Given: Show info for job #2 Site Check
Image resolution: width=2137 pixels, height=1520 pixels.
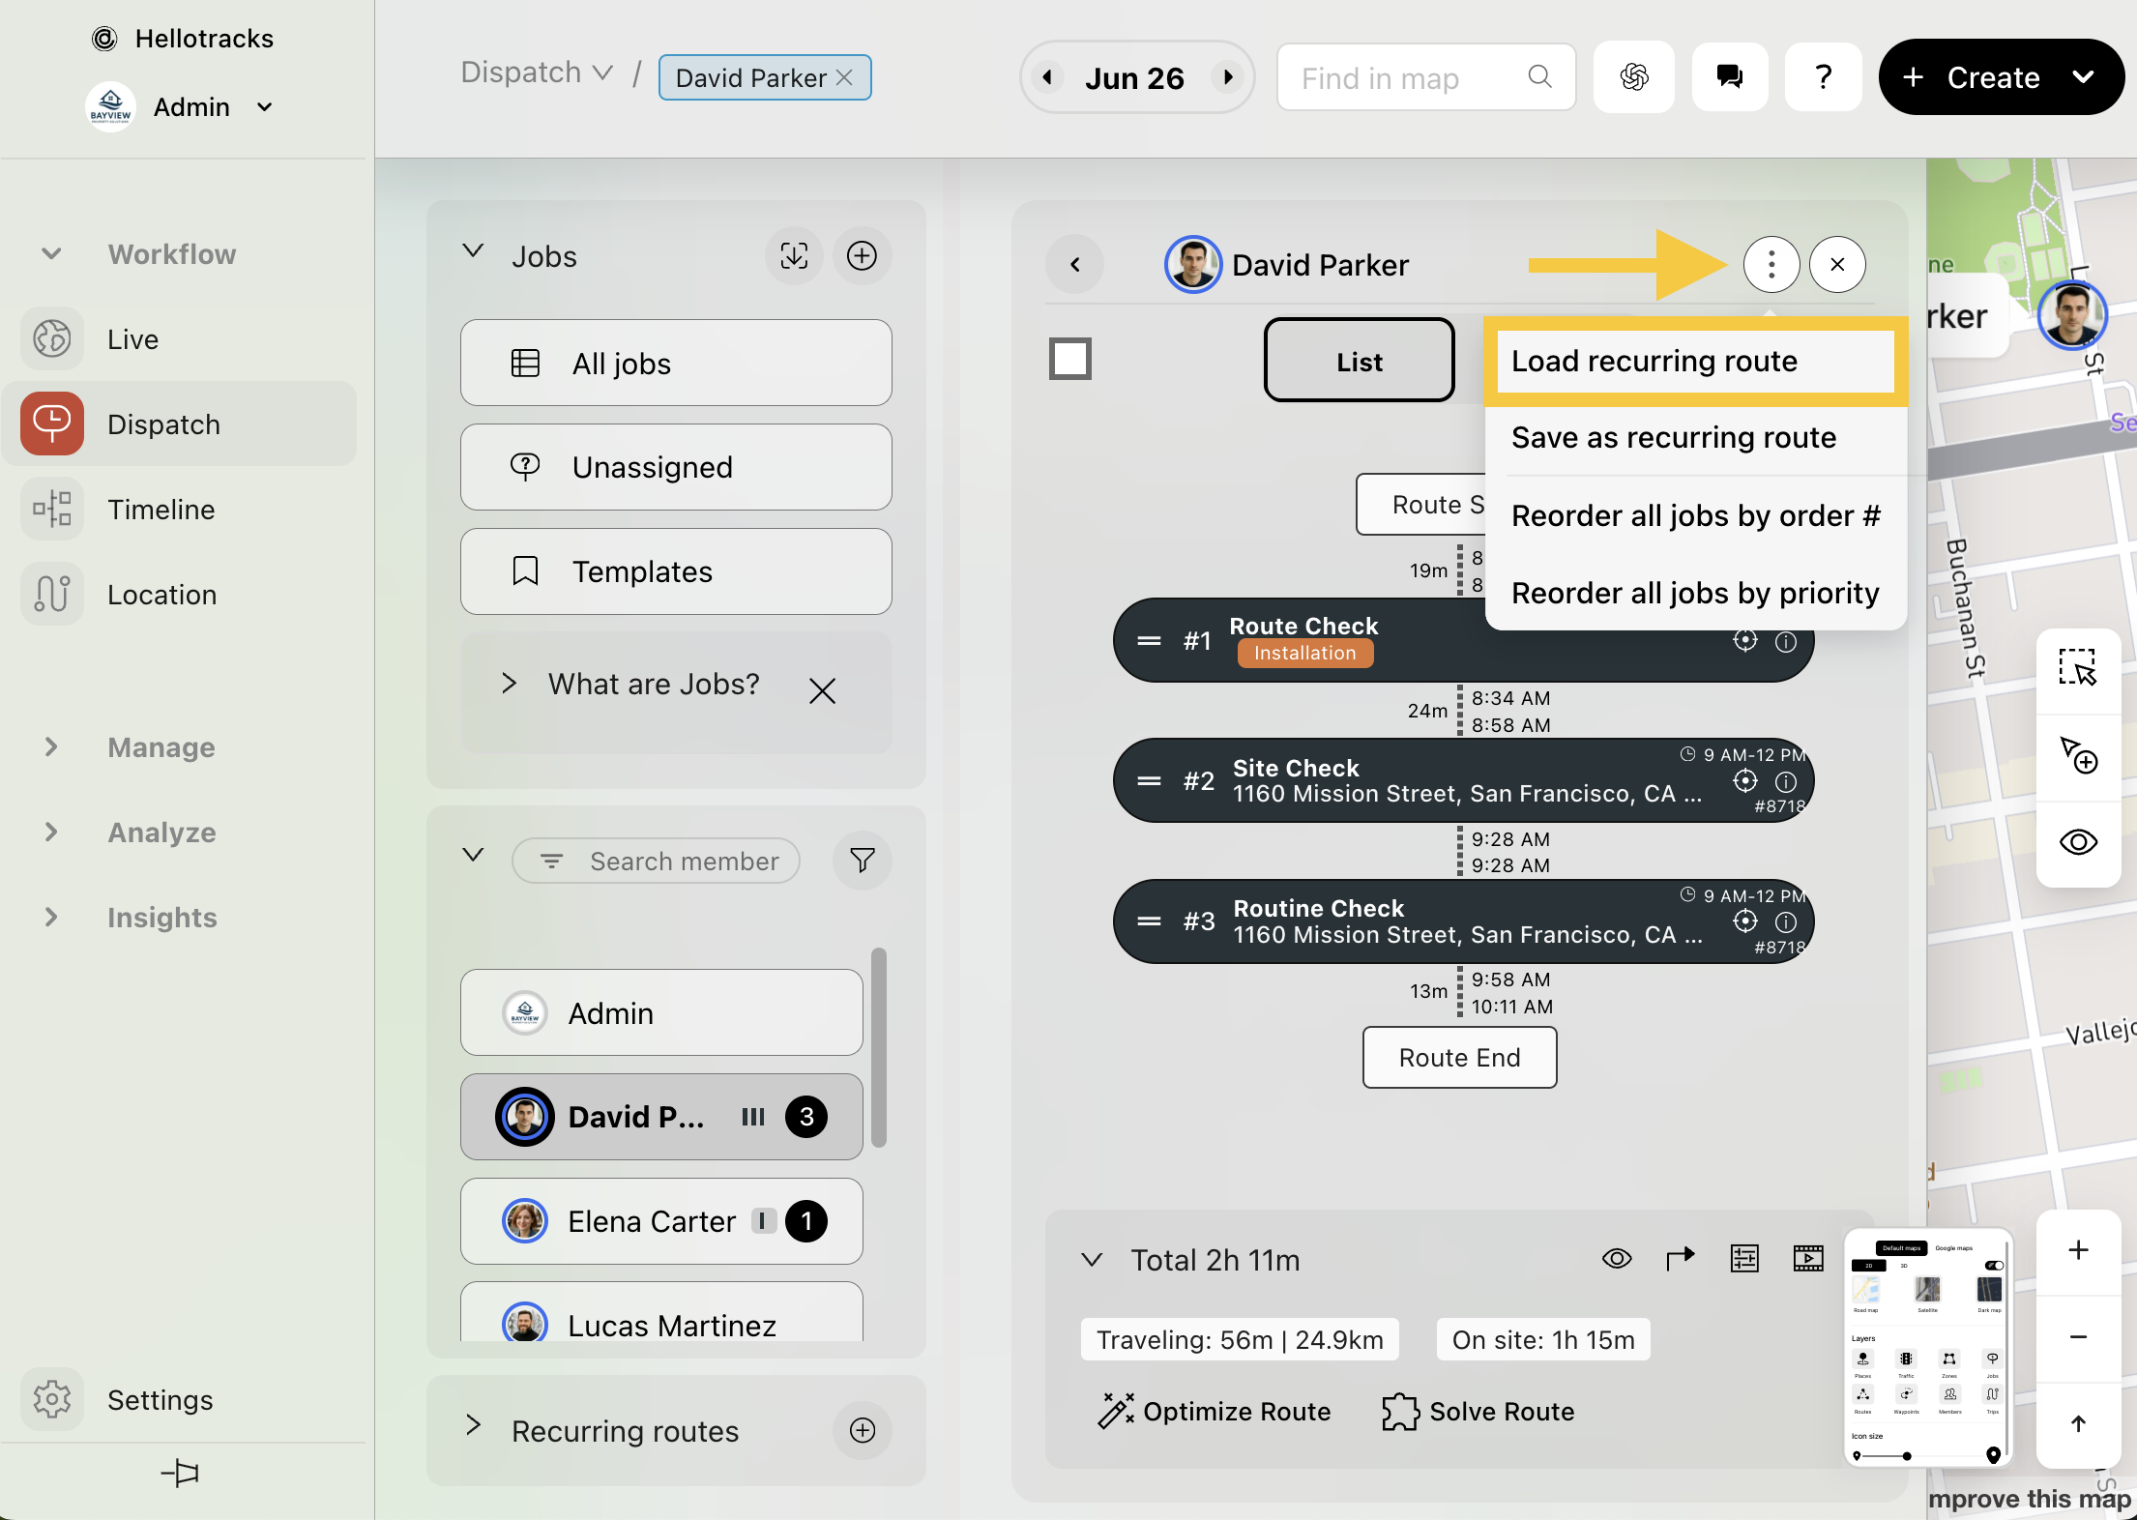Looking at the screenshot, I should pos(1785,780).
